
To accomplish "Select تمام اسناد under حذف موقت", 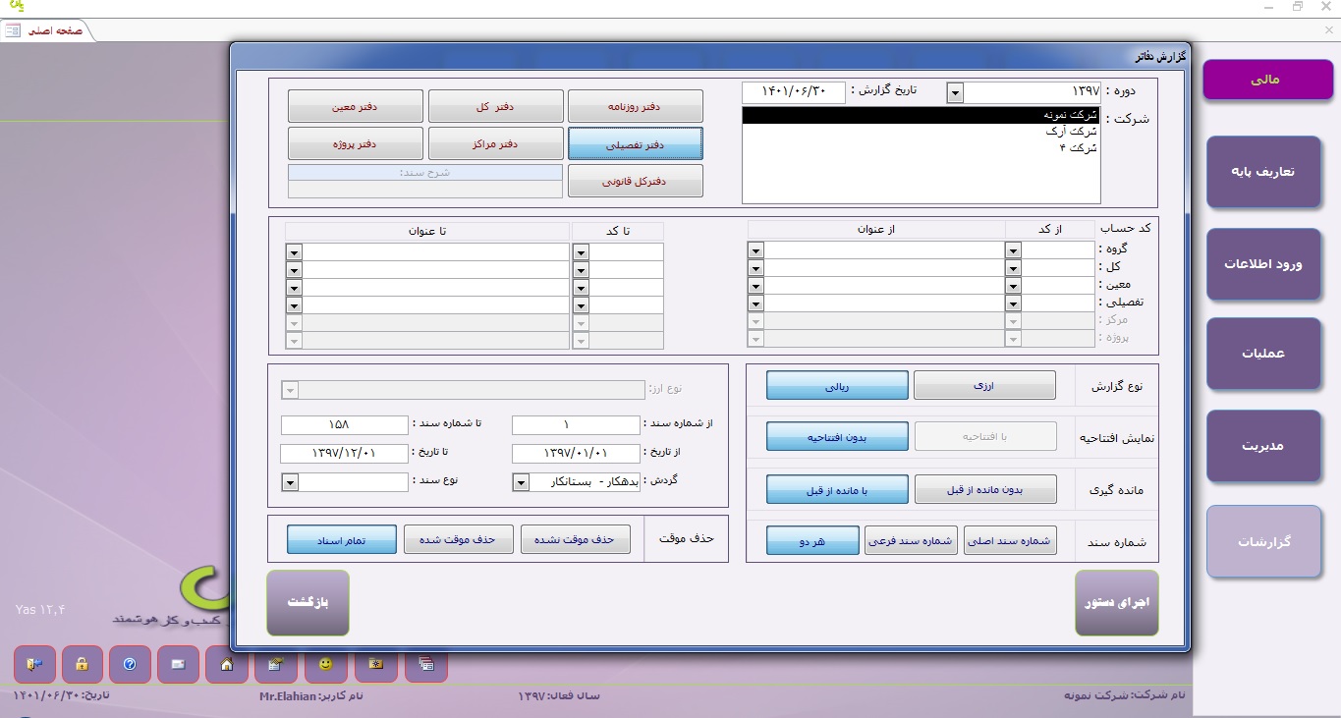I will click(342, 539).
